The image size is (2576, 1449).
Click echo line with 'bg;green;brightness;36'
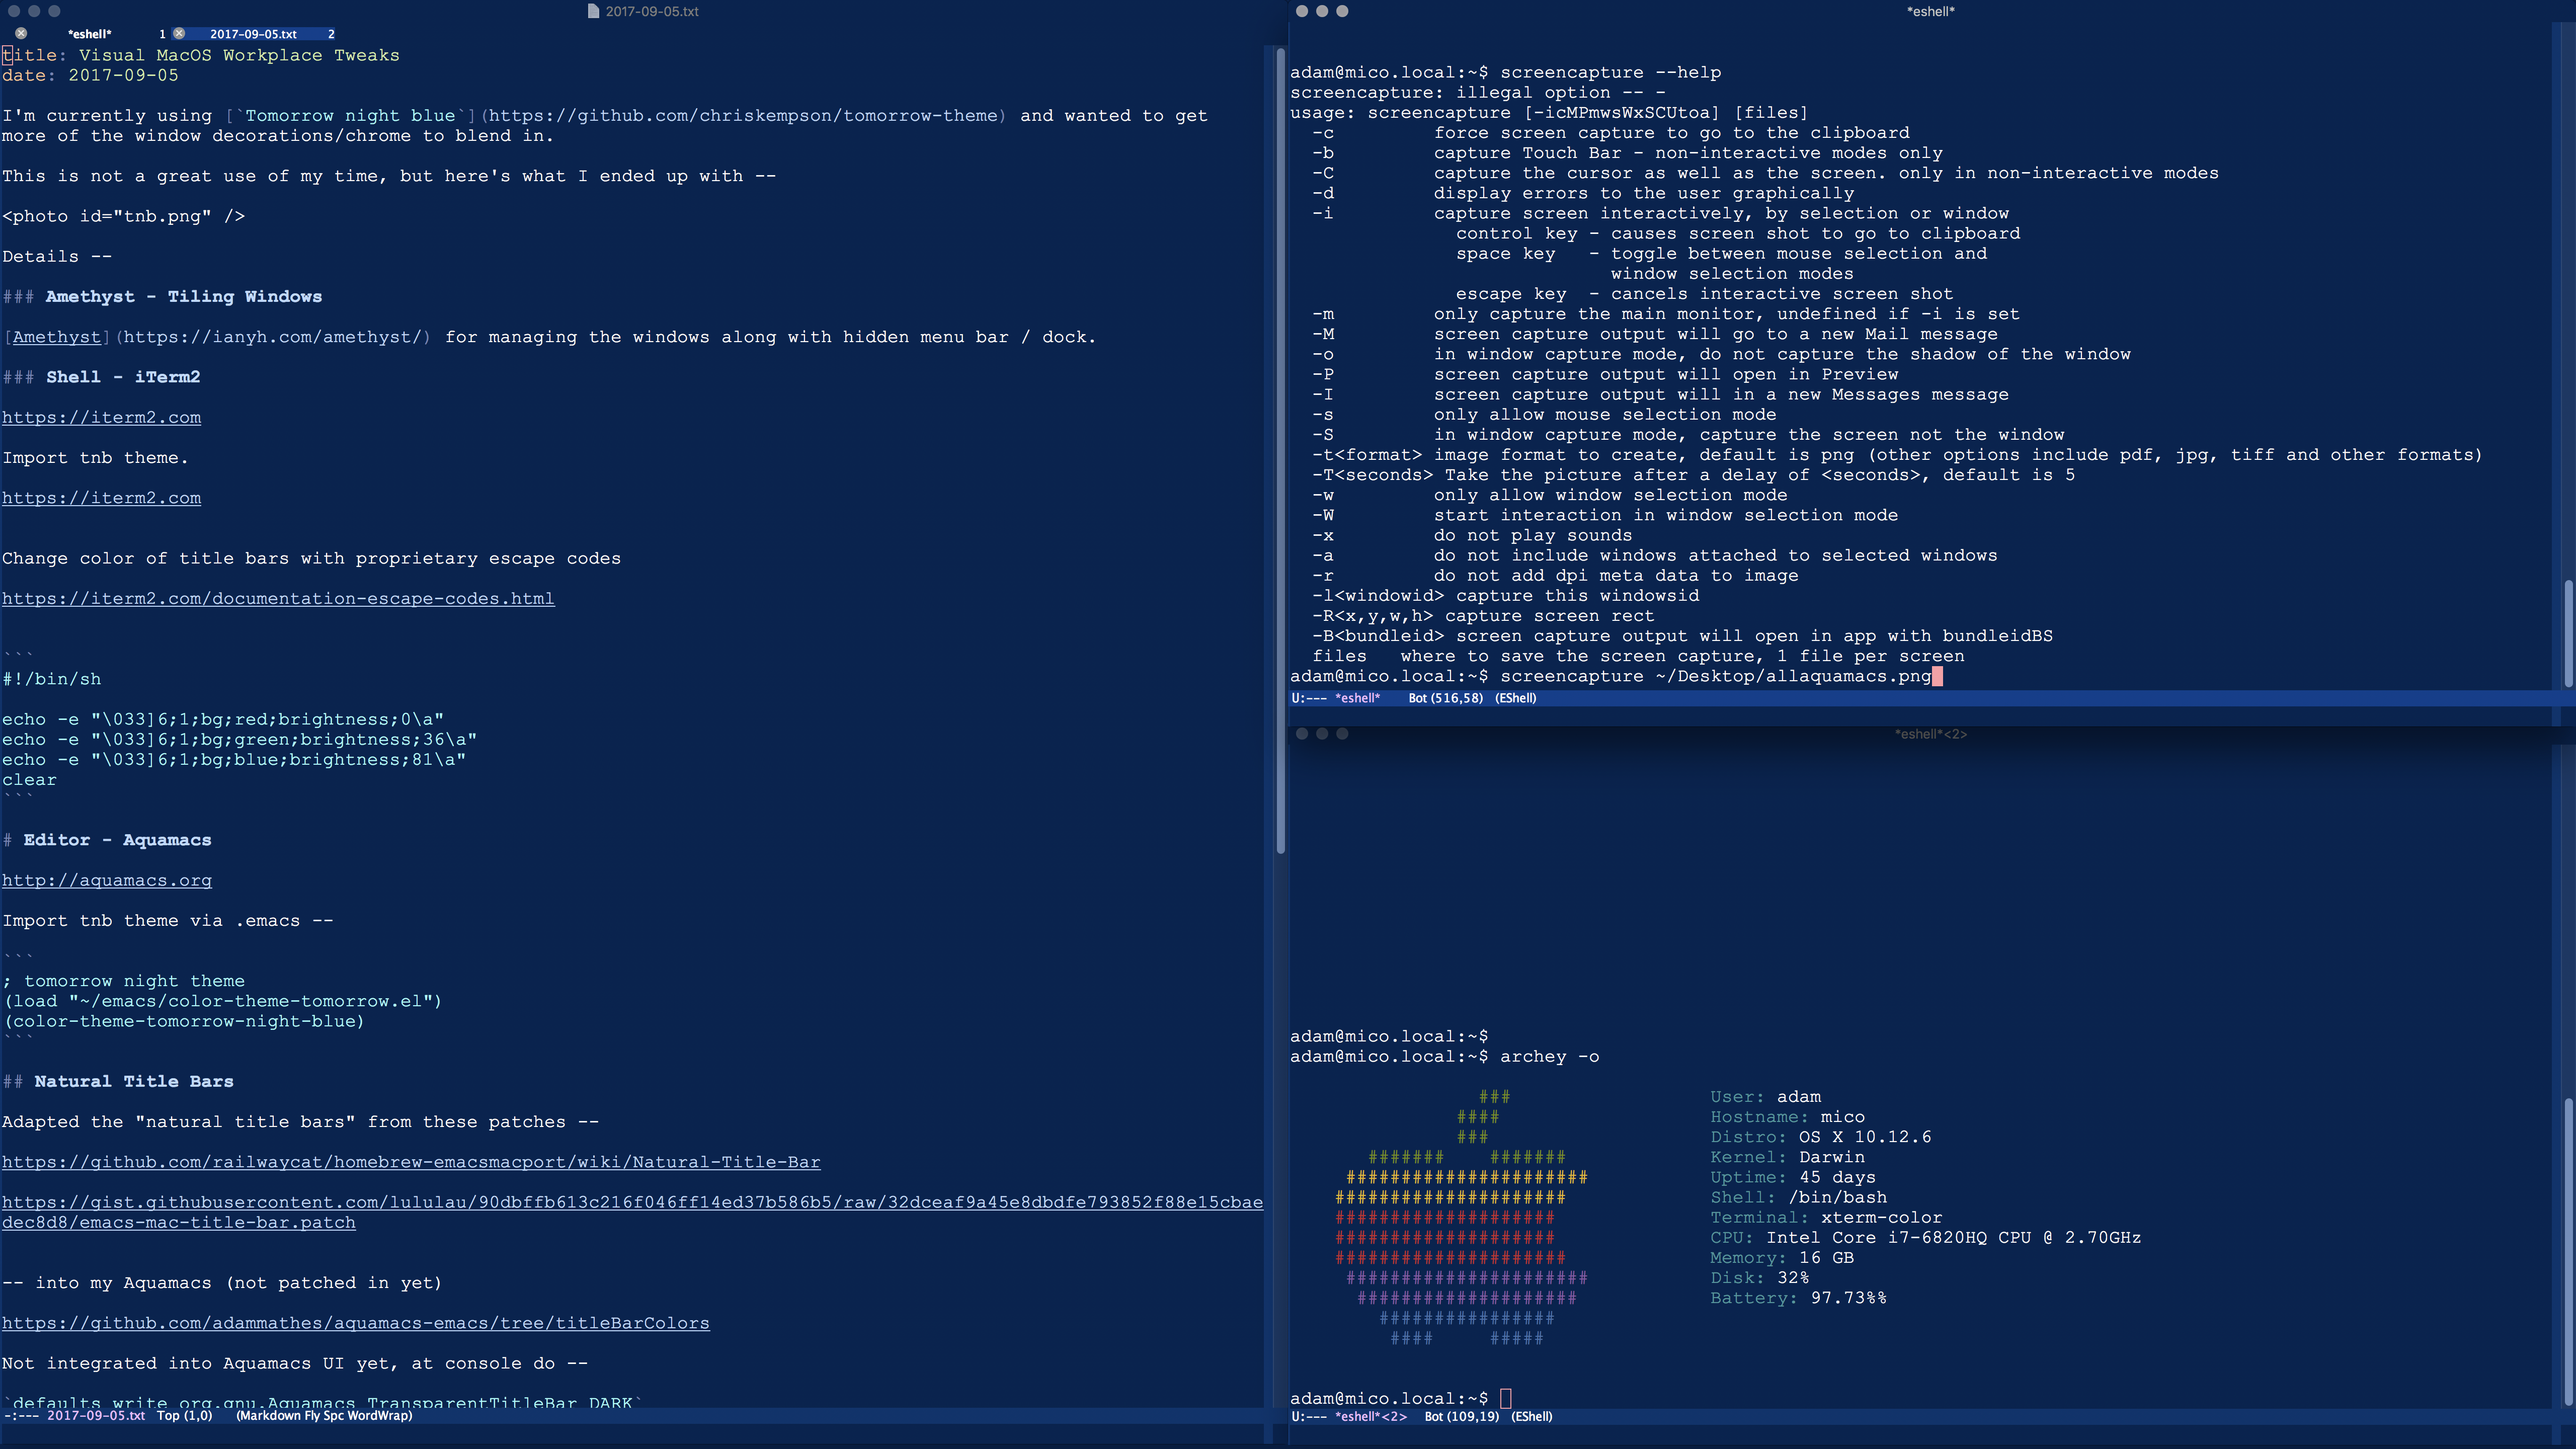(x=239, y=740)
